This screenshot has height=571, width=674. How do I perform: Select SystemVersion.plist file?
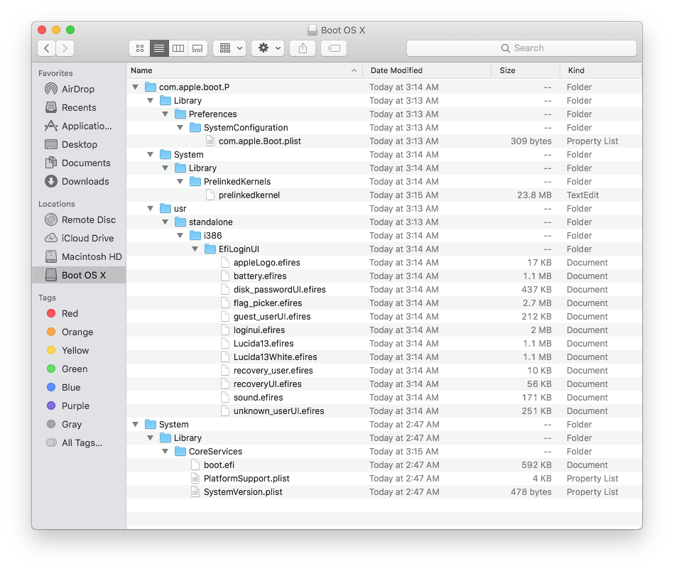coord(384,492)
